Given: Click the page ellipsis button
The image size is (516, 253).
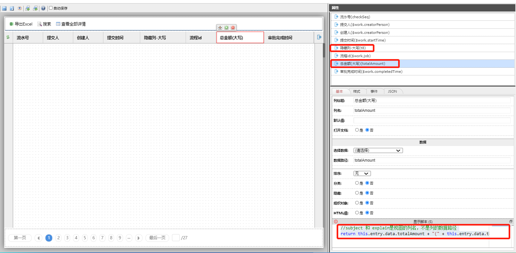Looking at the screenshot, I should [x=129, y=238].
